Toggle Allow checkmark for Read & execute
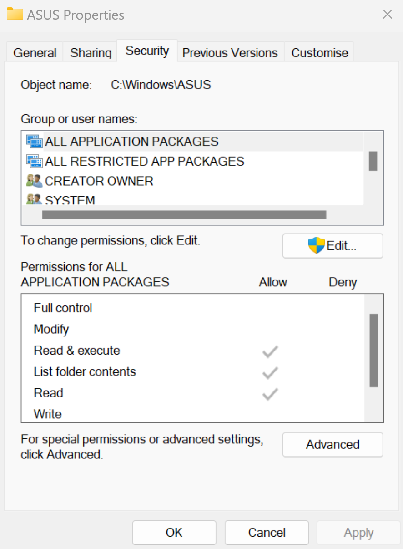The height and width of the screenshot is (549, 403). point(269,351)
